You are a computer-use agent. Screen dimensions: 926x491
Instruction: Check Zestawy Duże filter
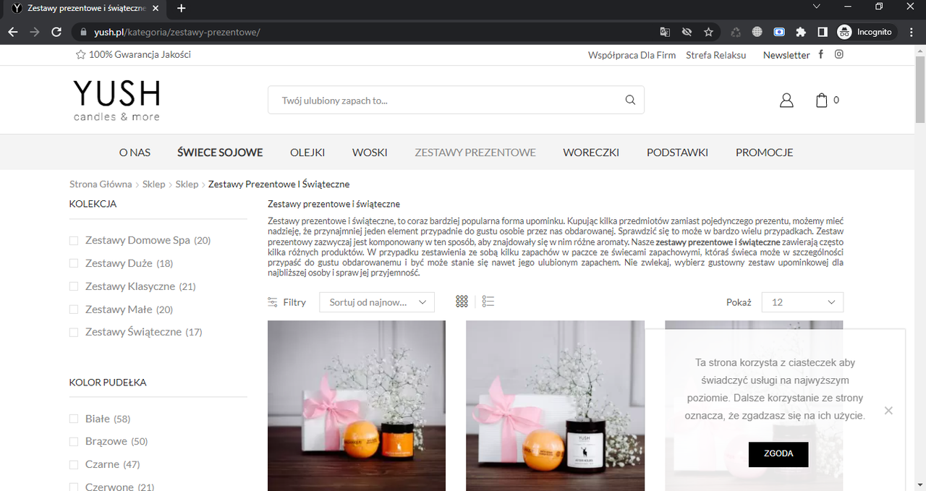74,263
